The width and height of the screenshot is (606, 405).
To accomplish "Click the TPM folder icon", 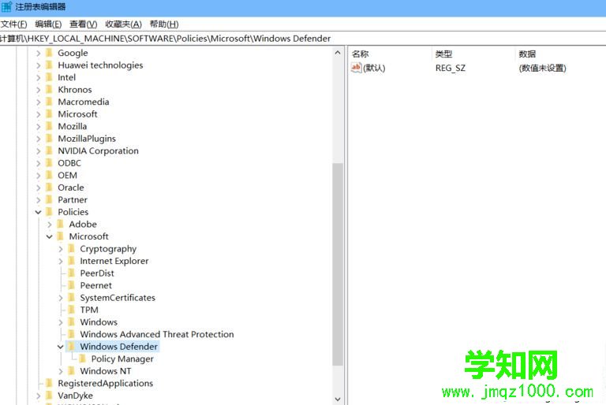I will pos(72,310).
